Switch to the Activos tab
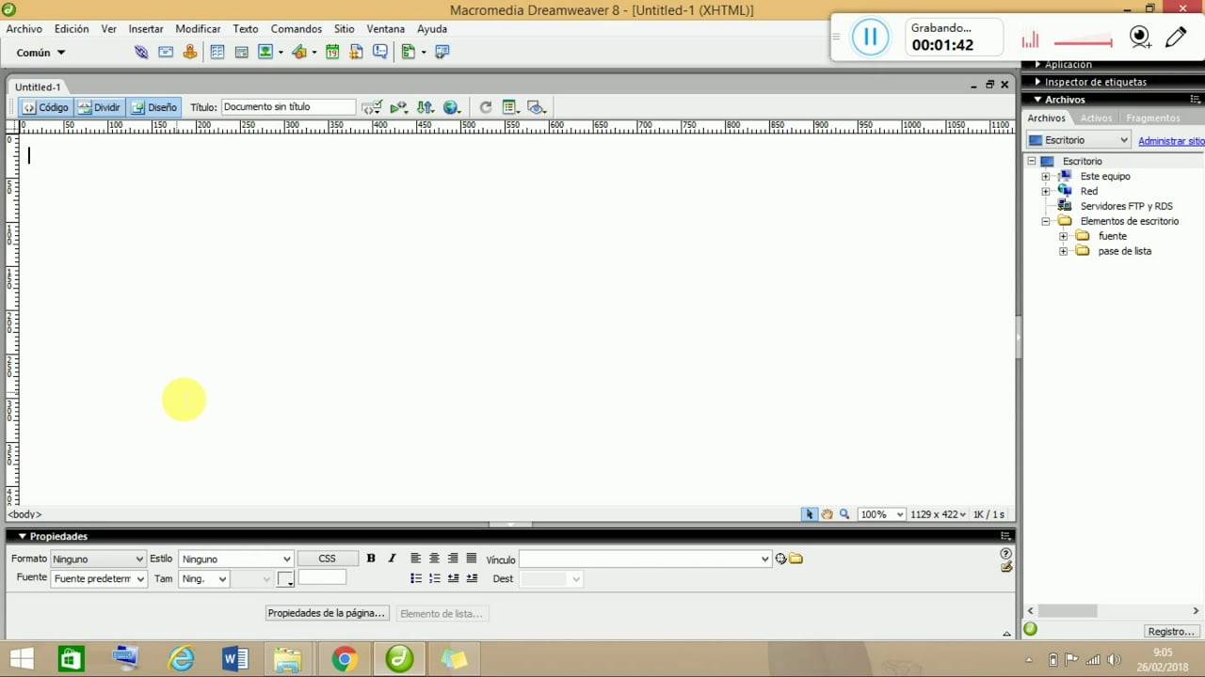1205x677 pixels. click(x=1096, y=118)
